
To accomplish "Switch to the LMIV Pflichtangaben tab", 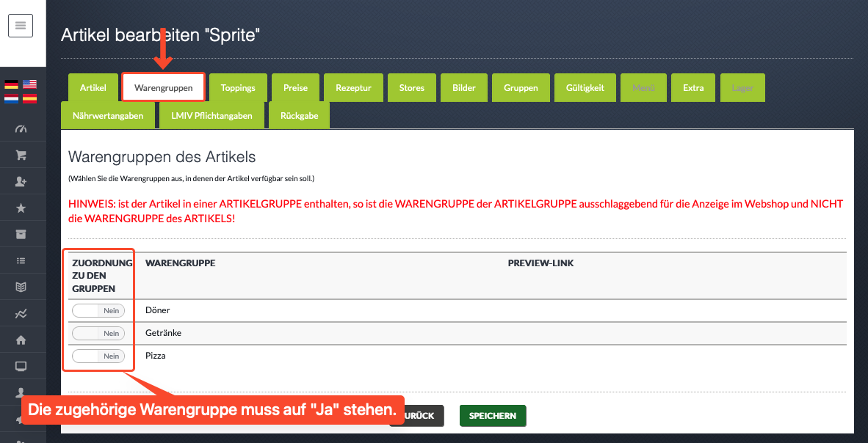I will [211, 116].
